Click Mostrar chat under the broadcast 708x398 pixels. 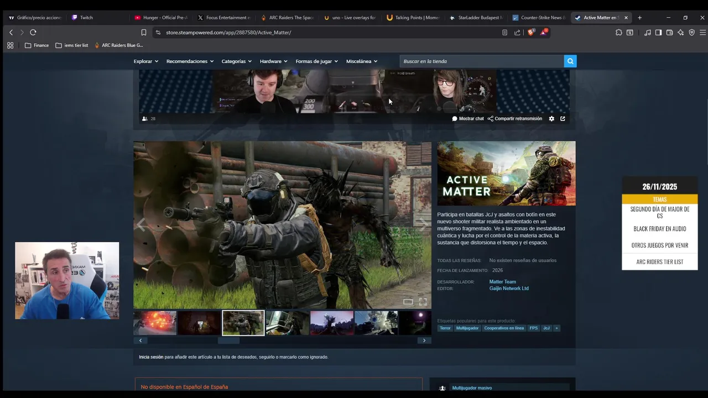(x=468, y=119)
